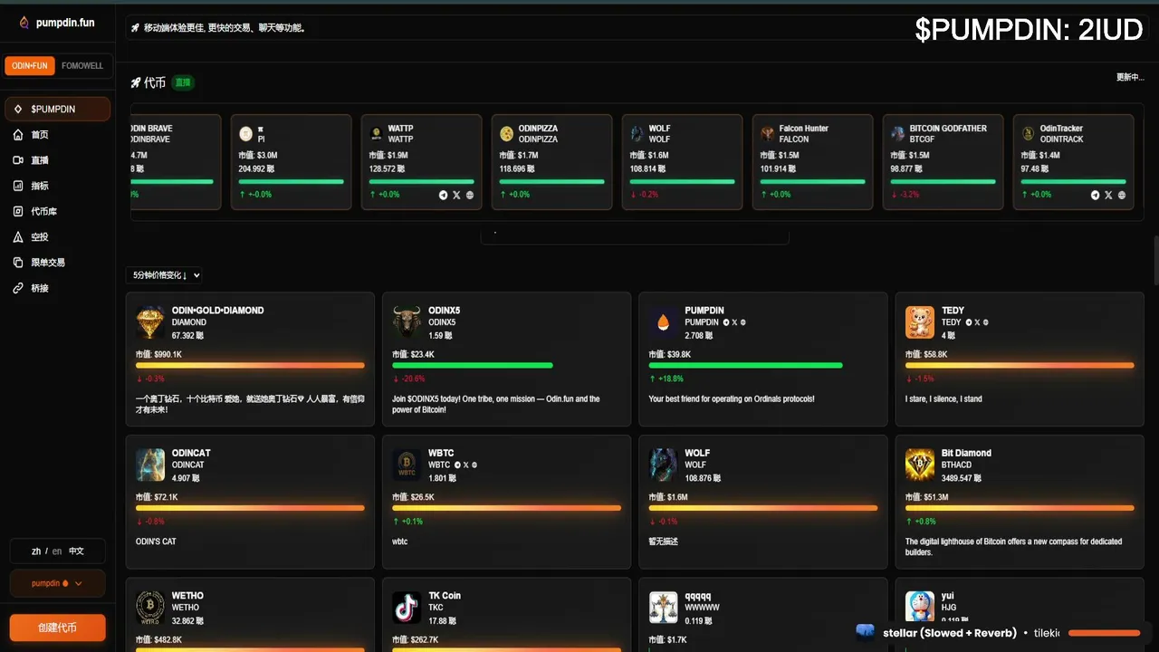Click the 创建代币 create token button
Screen dimensions: 1159x652
click(57, 628)
